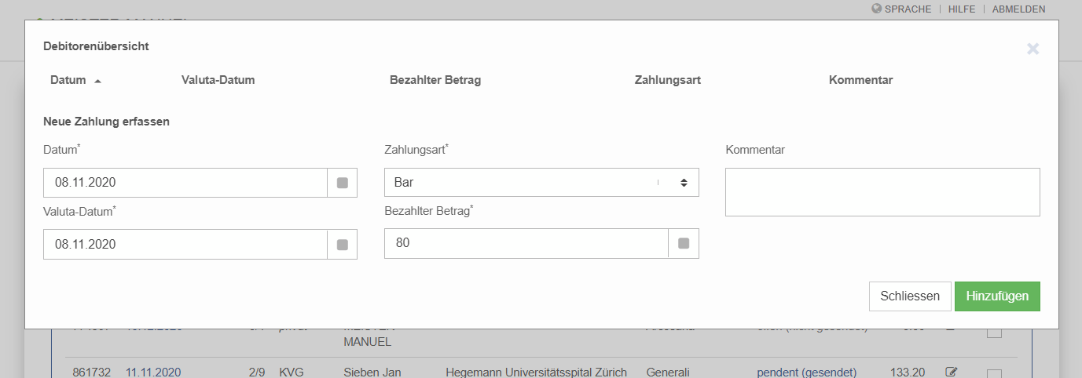Viewport: 1082px width, 378px height.
Task: Click icon beside Bezahlter Betrag field
Action: point(684,244)
